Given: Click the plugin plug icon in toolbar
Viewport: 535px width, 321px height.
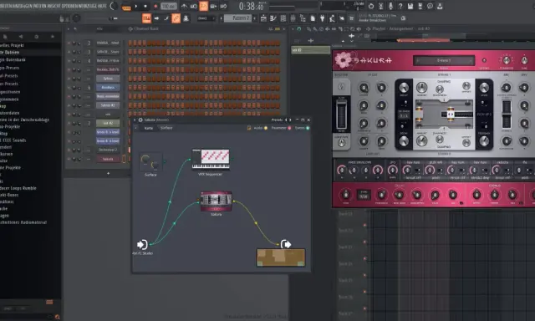Looking at the screenshot, I should point(322,18).
